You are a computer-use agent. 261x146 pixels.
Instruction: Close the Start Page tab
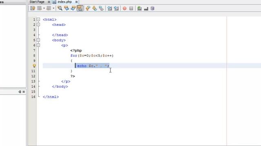49,2
